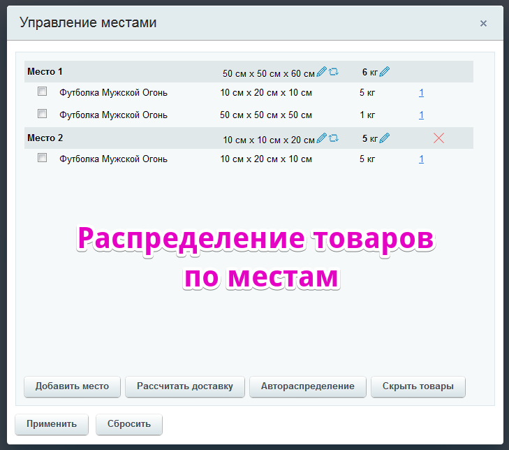Click Футболка Мужской Огонь name in Место 2
509x450 pixels.
coord(113,159)
